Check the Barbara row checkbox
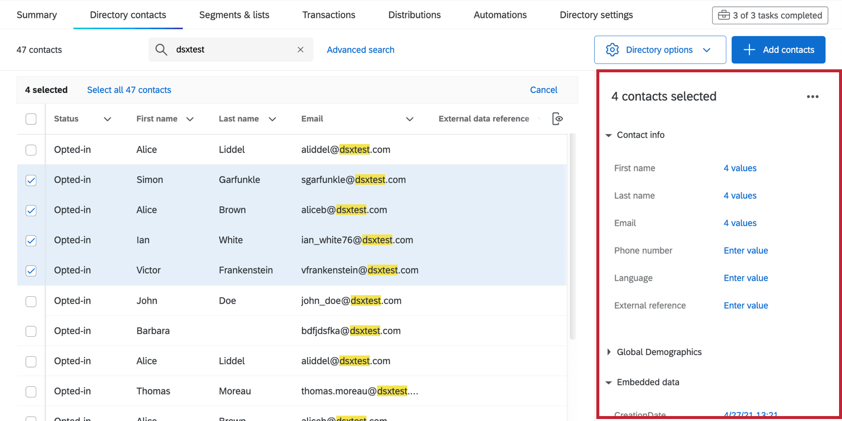 click(x=31, y=331)
